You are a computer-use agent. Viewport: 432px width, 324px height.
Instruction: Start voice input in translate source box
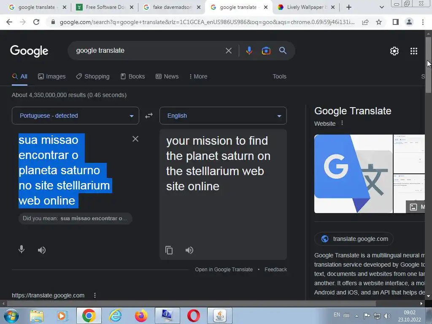click(x=22, y=250)
